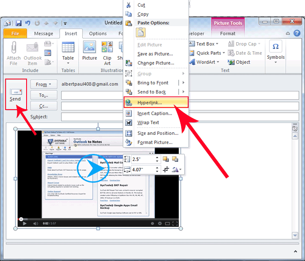Expand the Quick Parts dropdown
The image size is (305, 261).
224,53
